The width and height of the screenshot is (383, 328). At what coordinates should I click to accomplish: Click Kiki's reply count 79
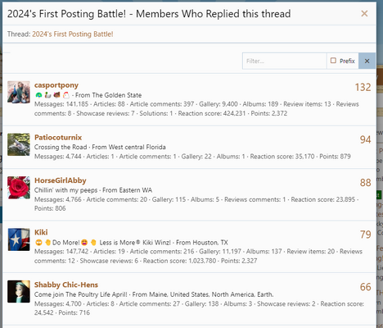(365, 235)
